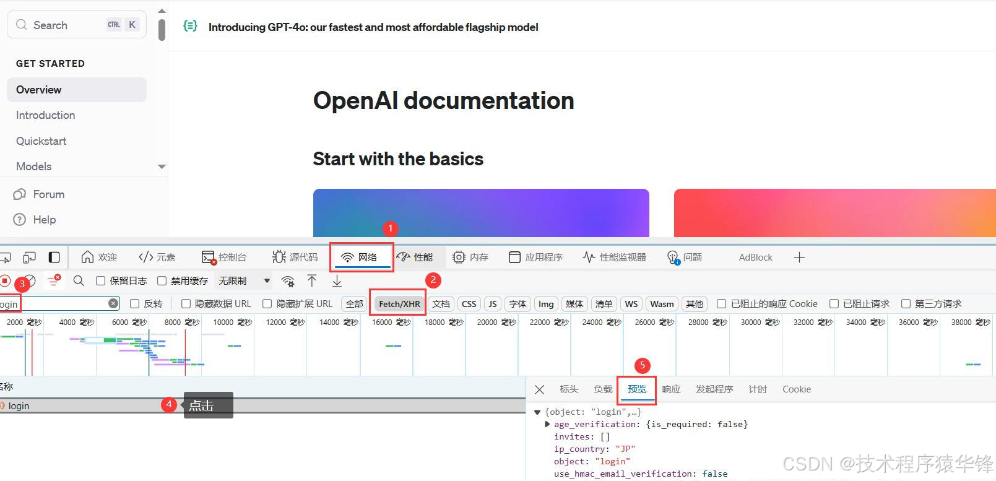Enable the 保留日志 checkbox

pos(101,281)
